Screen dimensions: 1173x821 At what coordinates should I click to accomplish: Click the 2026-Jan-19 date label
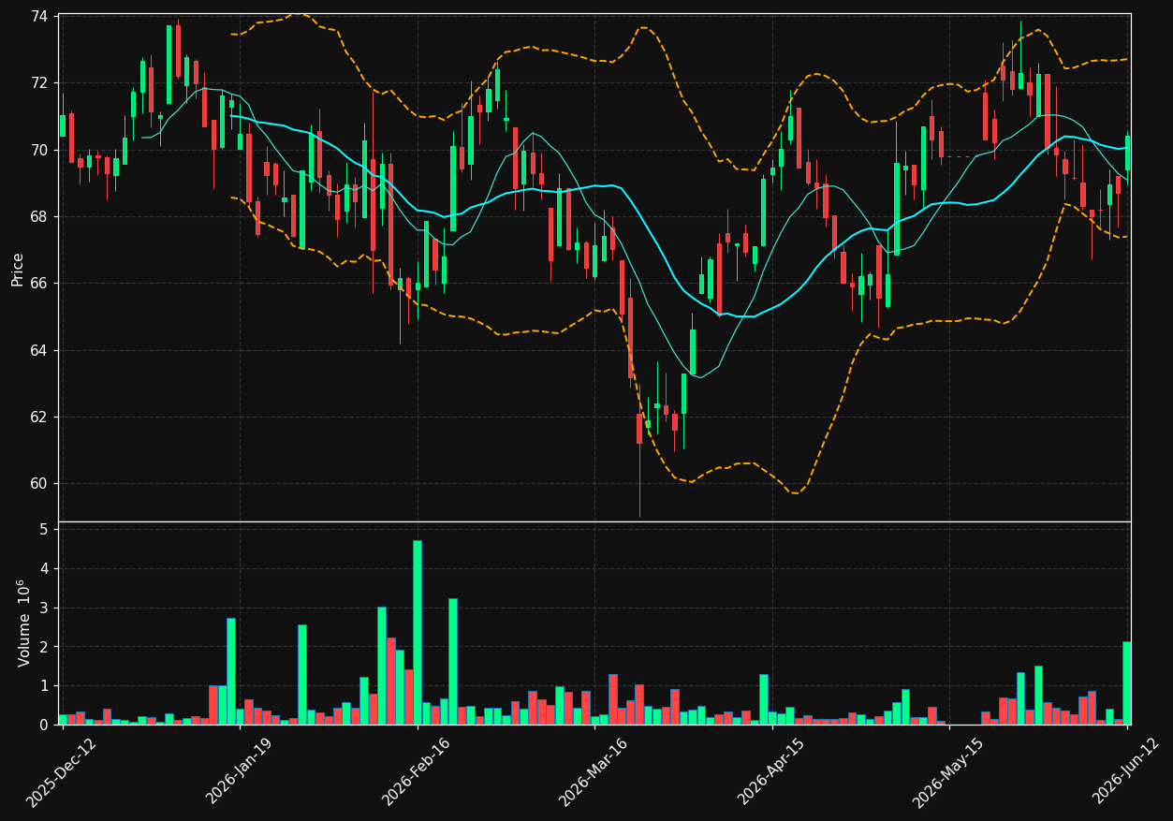click(x=239, y=773)
